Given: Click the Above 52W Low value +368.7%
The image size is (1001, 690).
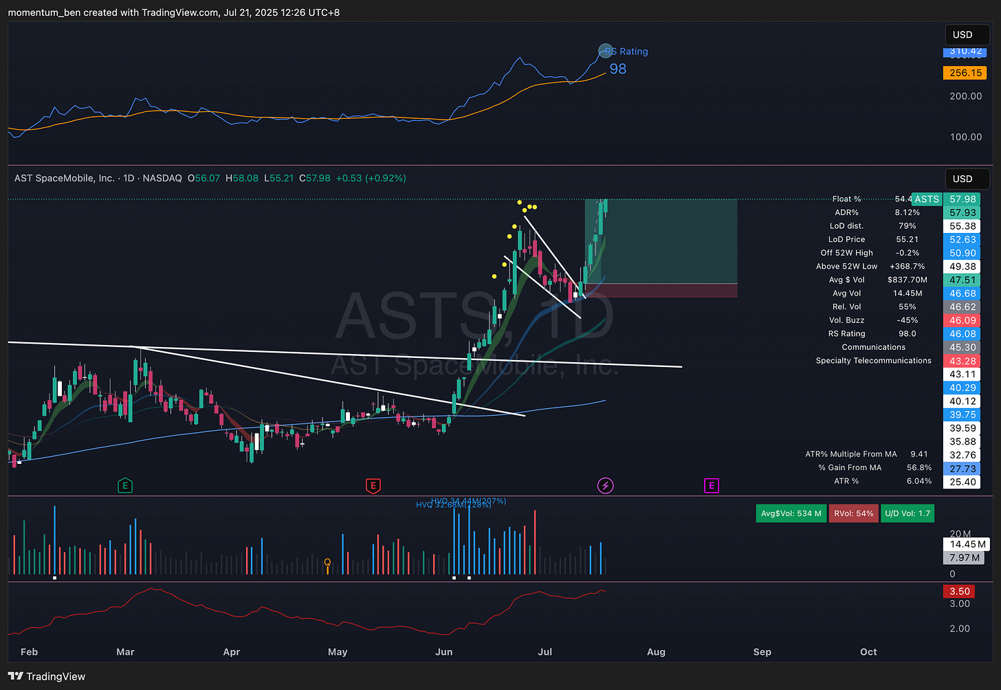Looking at the screenshot, I should click(x=907, y=267).
